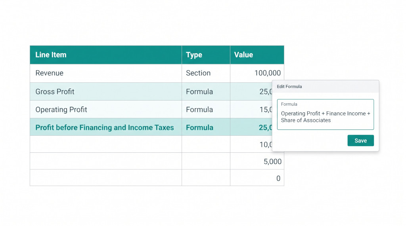
Task: Click the Formula type cell for Gross Profit
Action: [x=206, y=91]
